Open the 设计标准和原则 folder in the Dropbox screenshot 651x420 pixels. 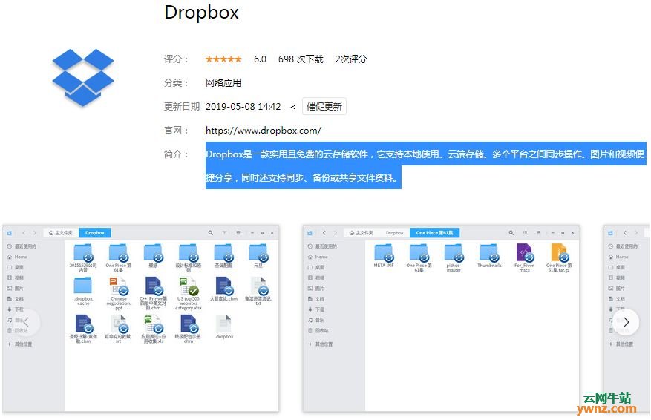189,257
